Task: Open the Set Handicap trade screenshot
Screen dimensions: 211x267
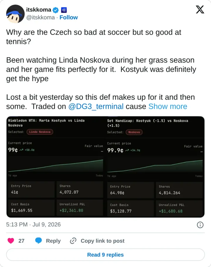Action: [x=155, y=167]
